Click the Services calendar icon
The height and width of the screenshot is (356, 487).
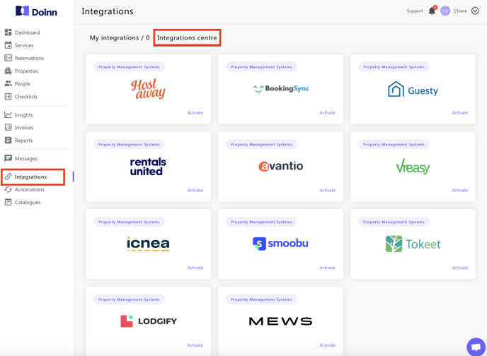click(x=8, y=45)
